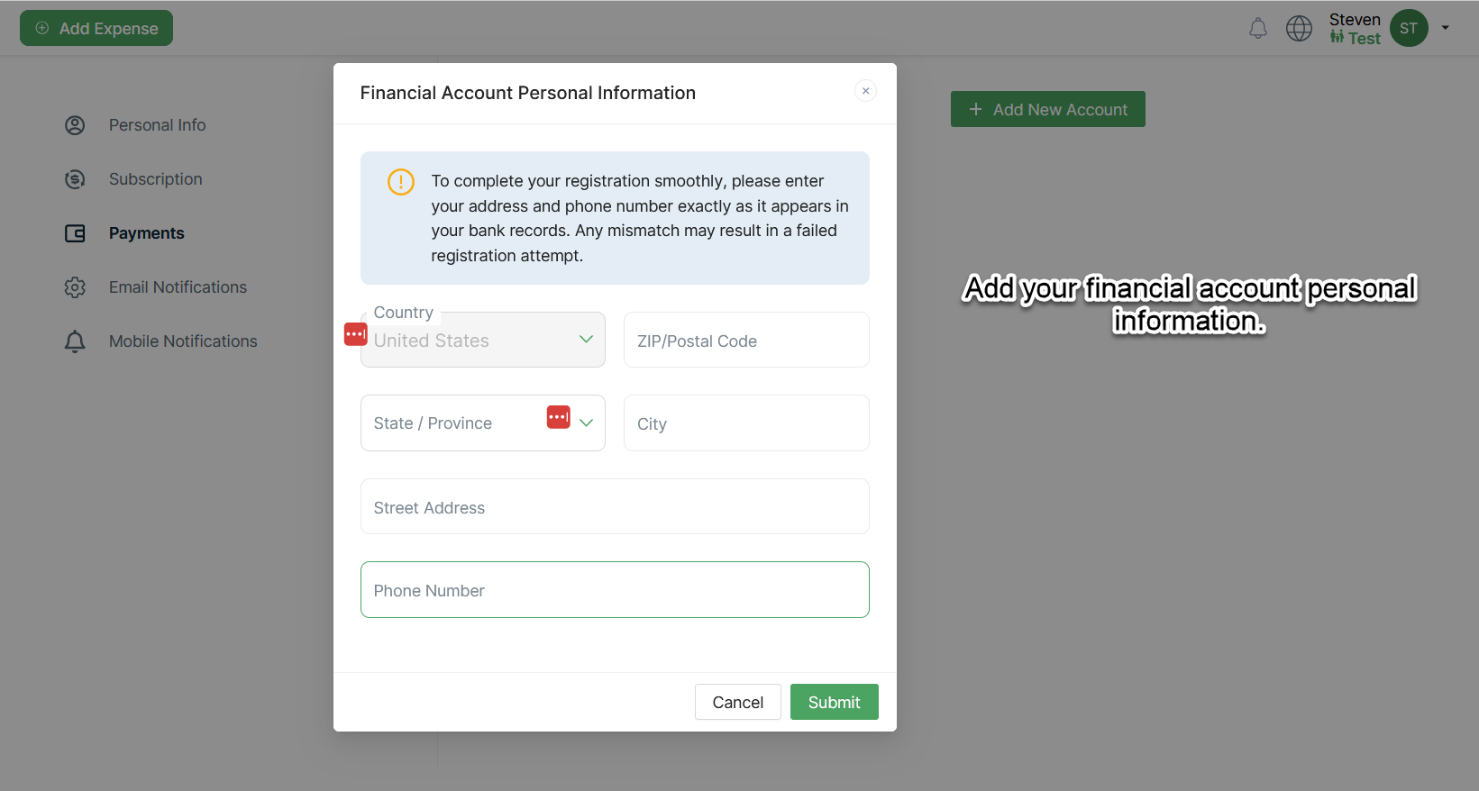Screen dimensions: 1479x791
Task: Focus the ZIP/Postal Code field
Action: 746,341
